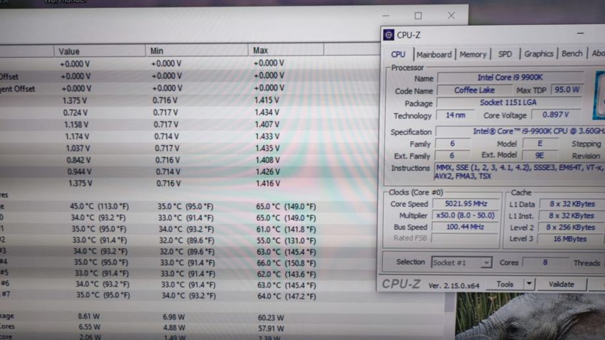Click the 60.23 W max power cell
Image resolution: width=605 pixels, height=340 pixels.
[x=271, y=318]
